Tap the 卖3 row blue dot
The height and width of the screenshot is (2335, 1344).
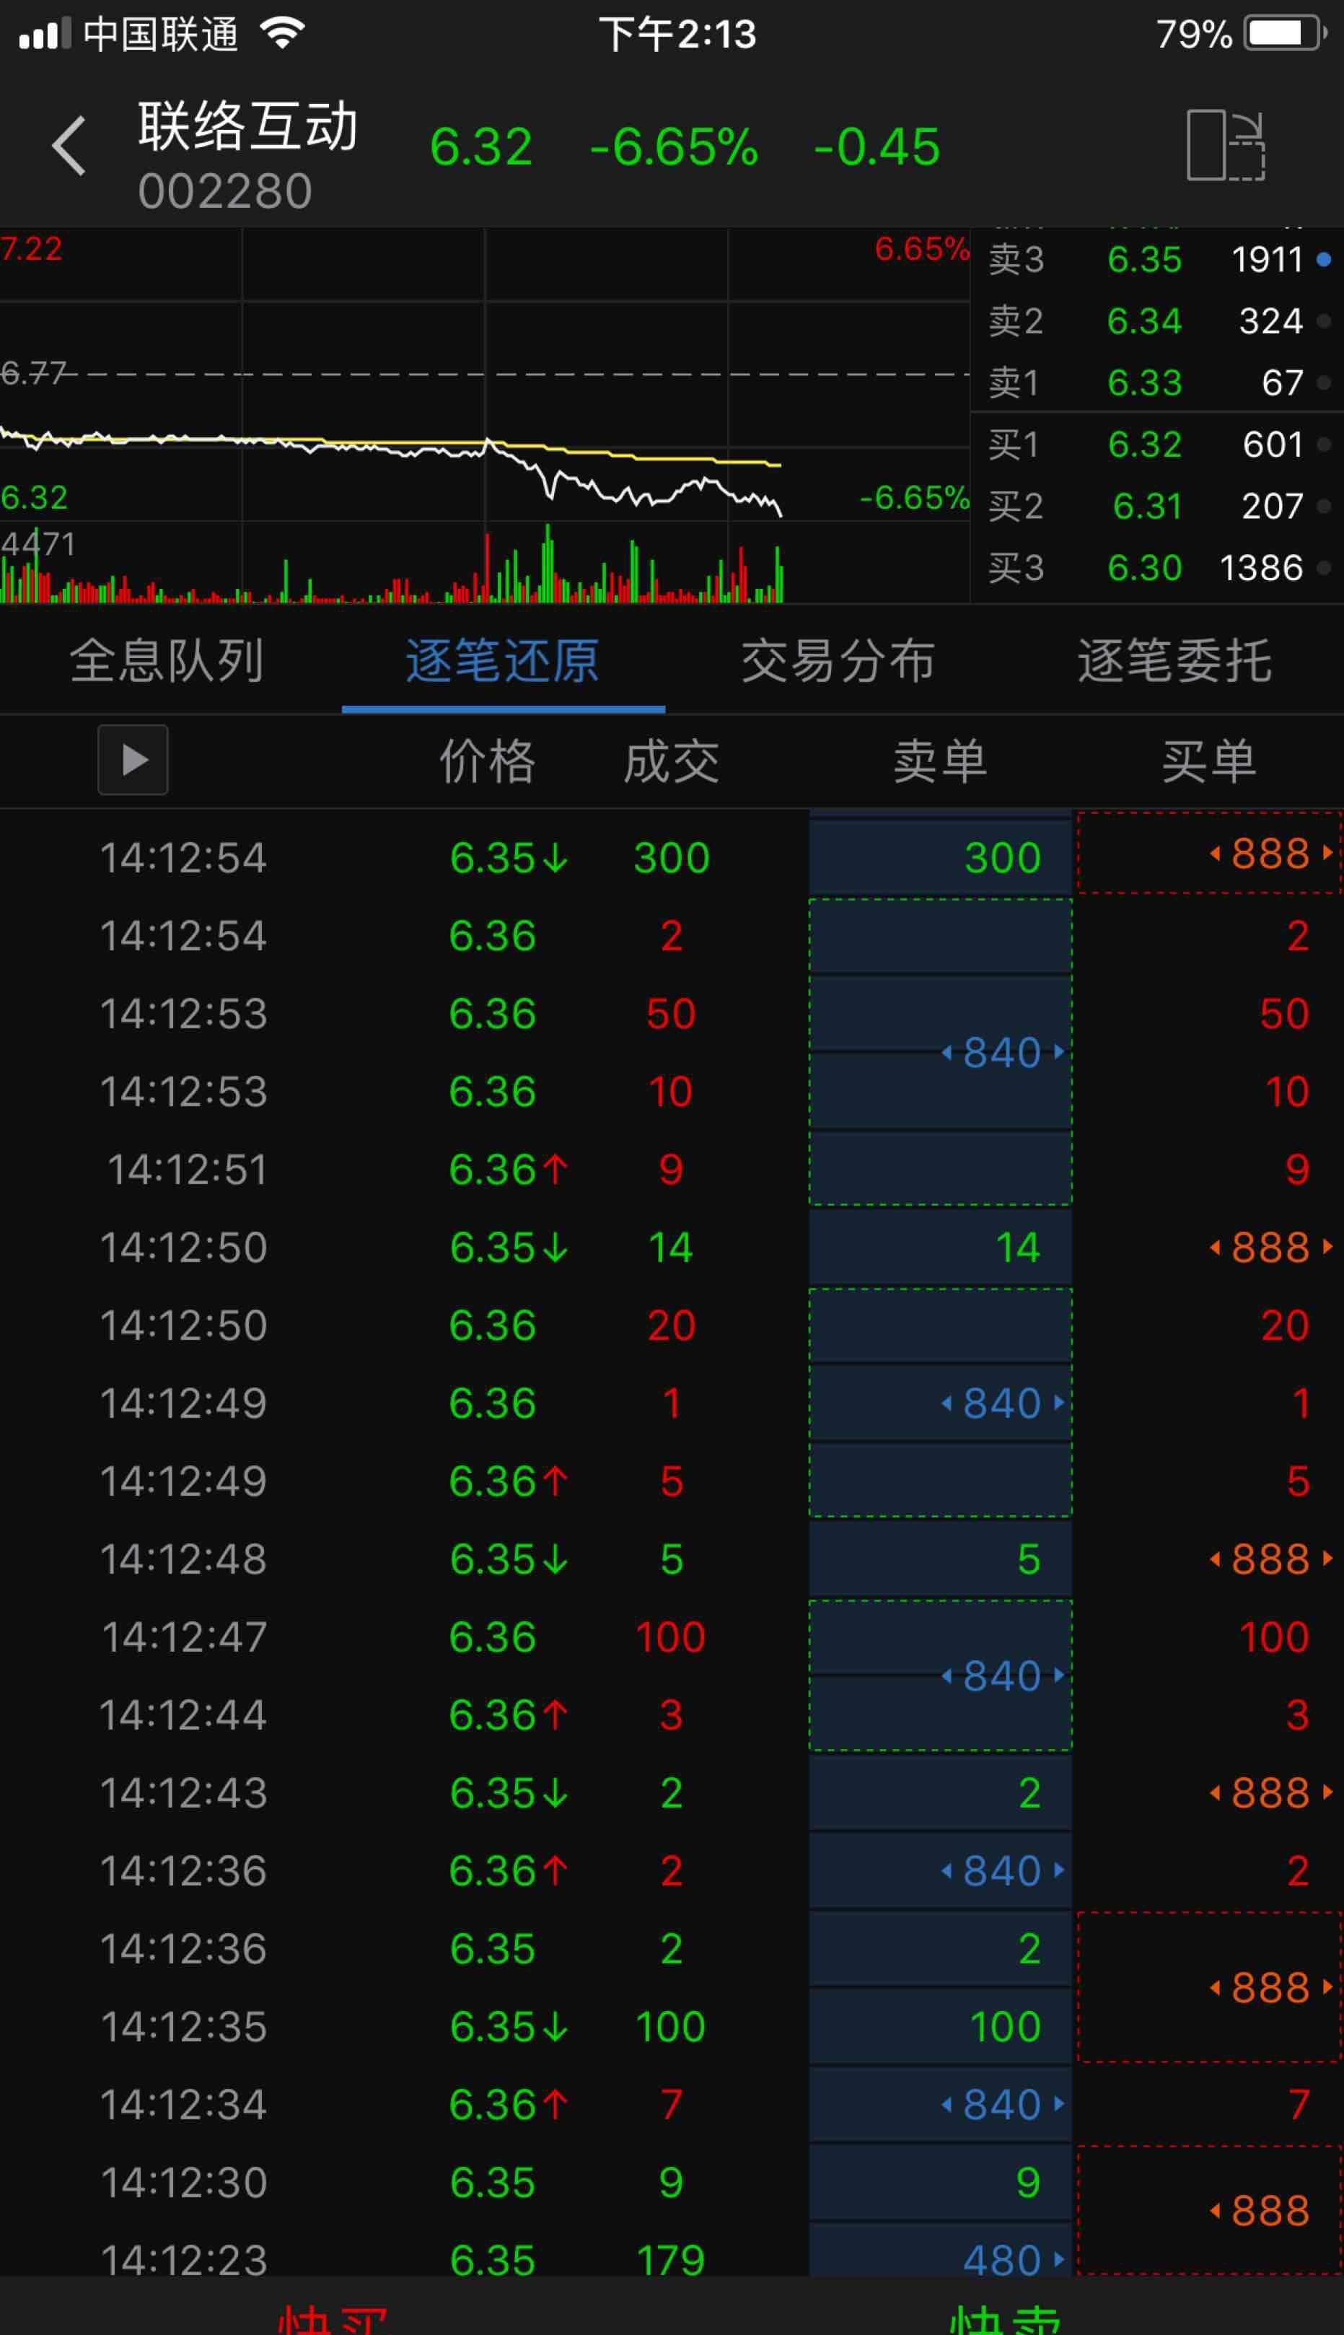[1324, 260]
